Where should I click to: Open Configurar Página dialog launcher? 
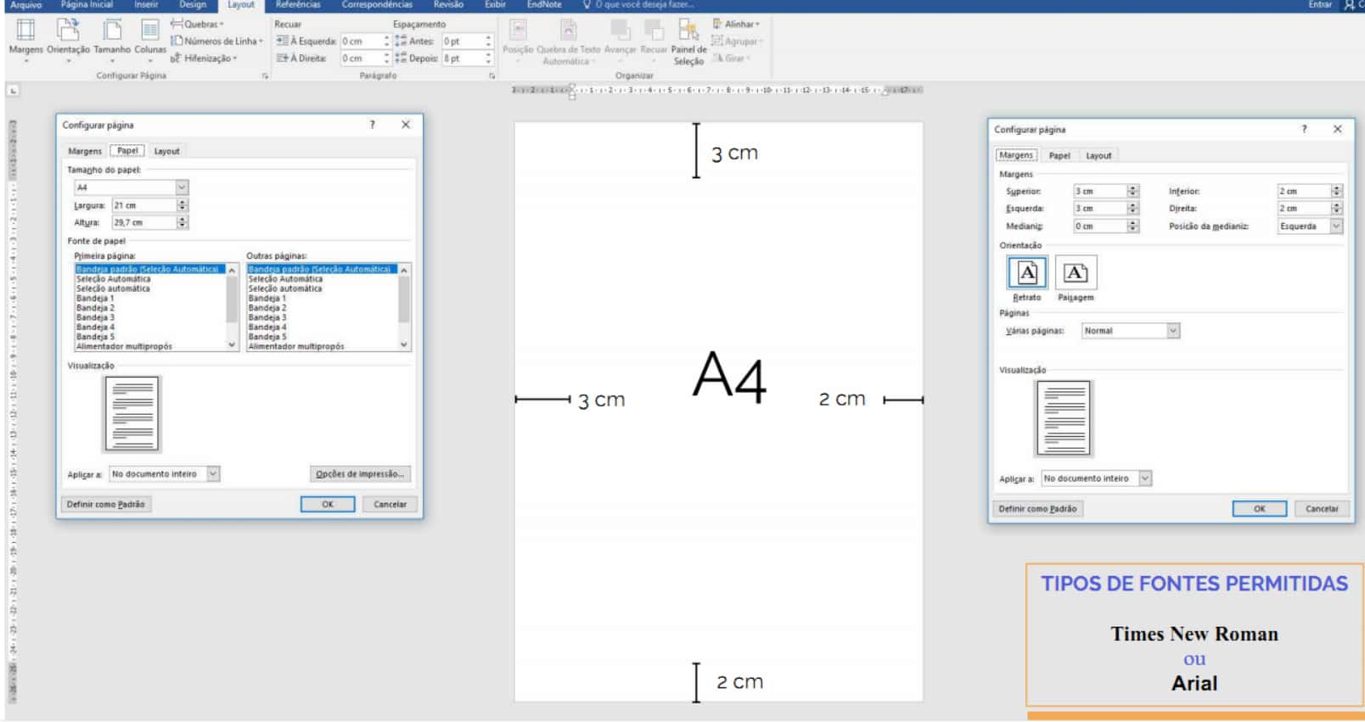[x=265, y=76]
